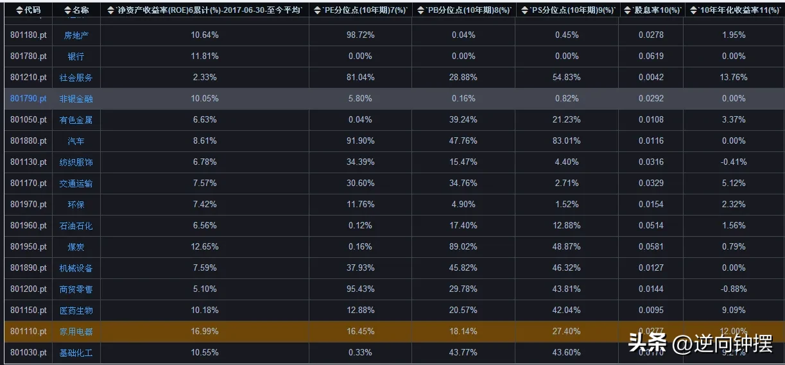The height and width of the screenshot is (365, 785).
Task: Select the 医药生物 industry name
Action: coord(76,310)
